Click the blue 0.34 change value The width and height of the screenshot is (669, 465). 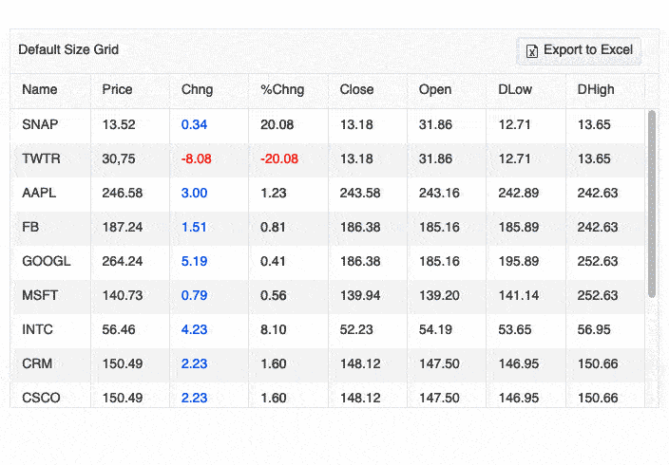point(194,124)
